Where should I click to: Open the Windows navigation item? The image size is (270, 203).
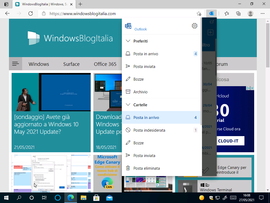click(39, 64)
